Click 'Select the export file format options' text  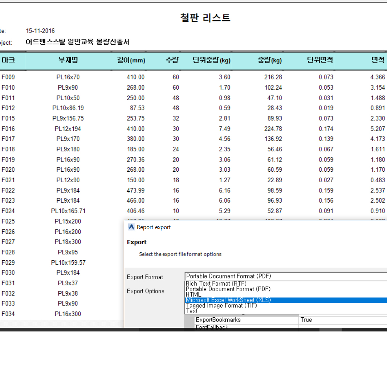pyautogui.click(x=180, y=254)
